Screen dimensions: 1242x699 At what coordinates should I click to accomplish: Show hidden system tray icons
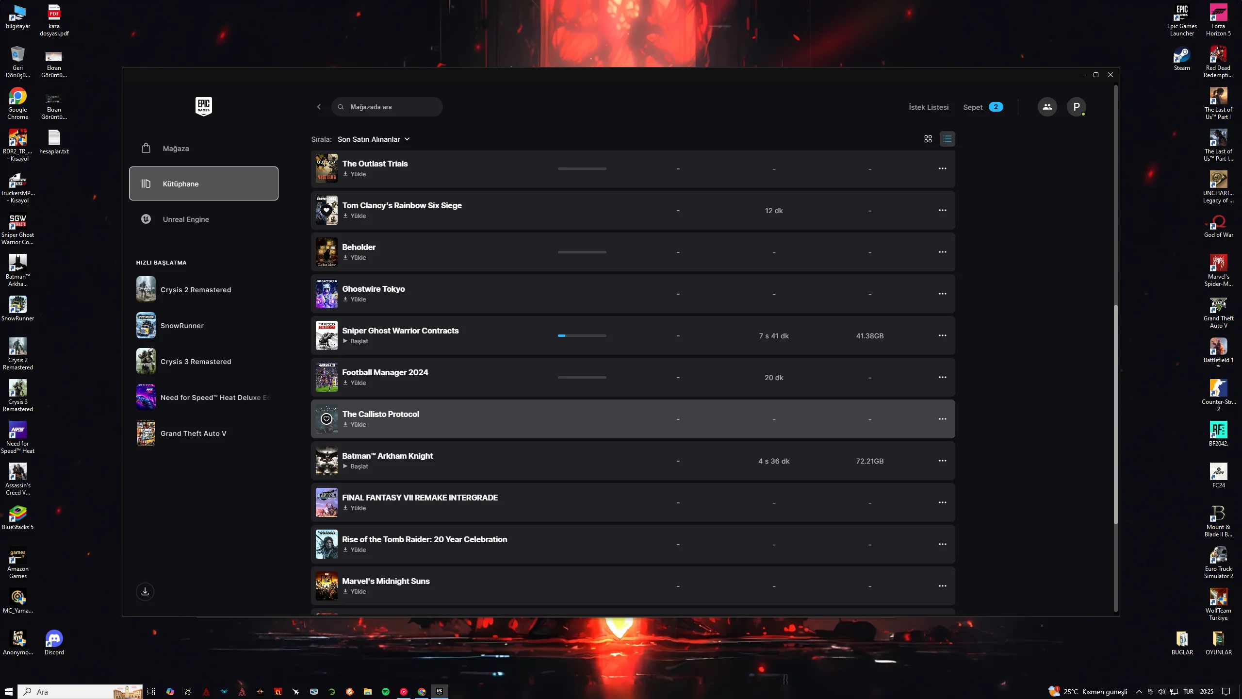(x=1139, y=692)
